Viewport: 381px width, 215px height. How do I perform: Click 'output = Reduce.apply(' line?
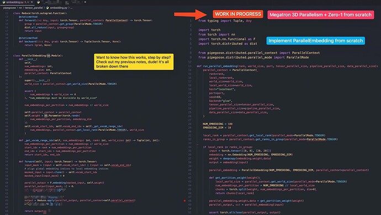pos(80,201)
